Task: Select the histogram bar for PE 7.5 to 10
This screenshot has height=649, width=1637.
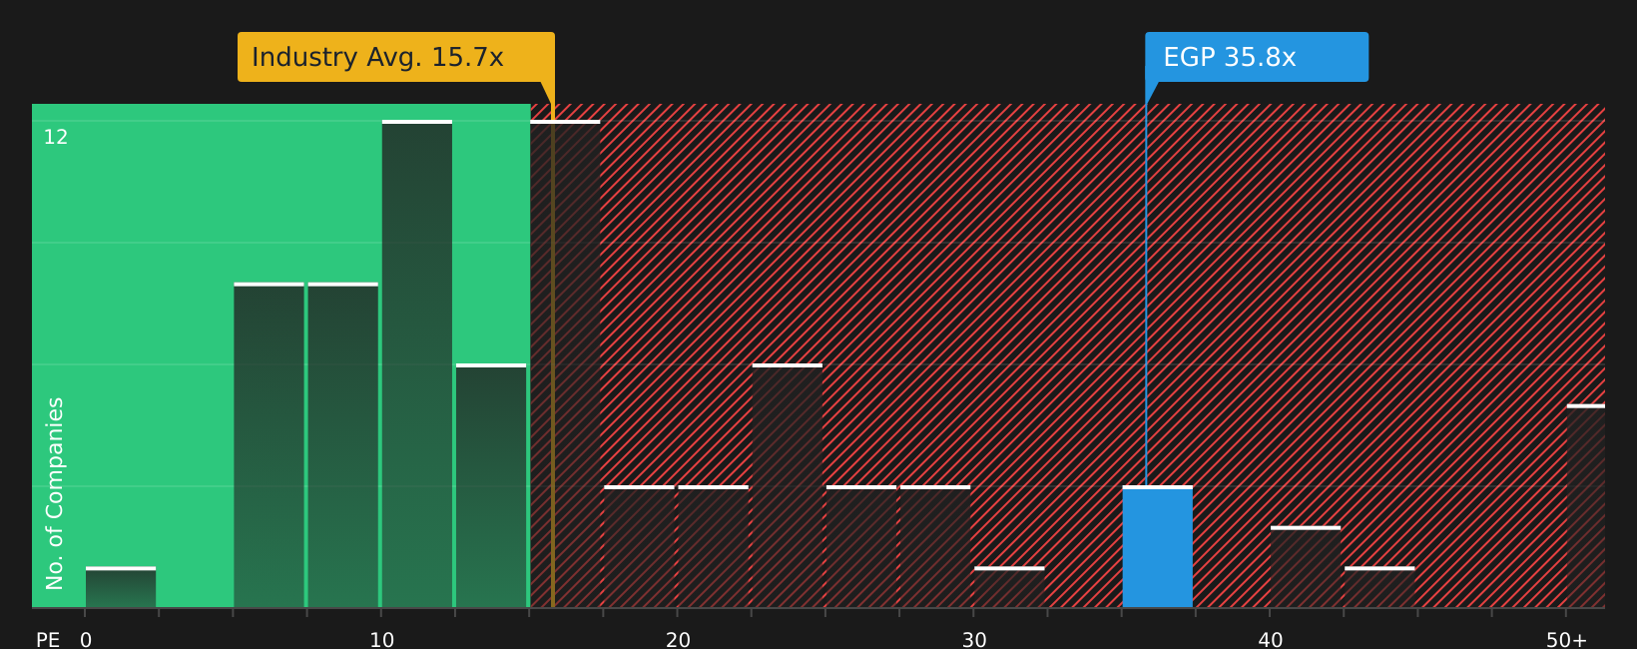Action: pos(343,445)
